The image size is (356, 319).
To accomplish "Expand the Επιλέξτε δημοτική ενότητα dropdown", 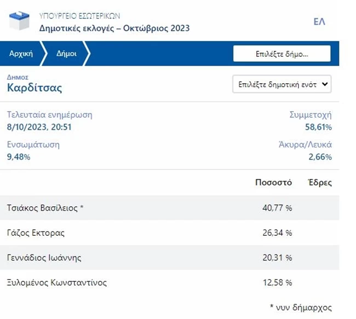I will 282,84.
